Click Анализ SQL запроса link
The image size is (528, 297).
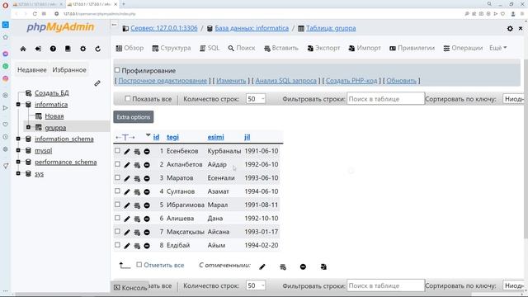point(286,81)
